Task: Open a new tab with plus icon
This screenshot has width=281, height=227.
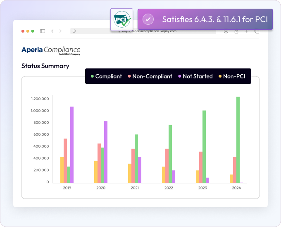Action: tap(246, 31)
